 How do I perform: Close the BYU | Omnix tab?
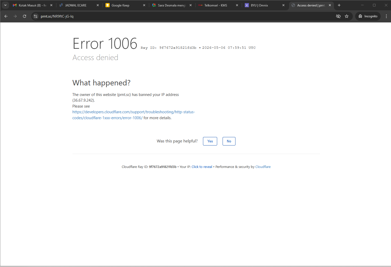283,5
